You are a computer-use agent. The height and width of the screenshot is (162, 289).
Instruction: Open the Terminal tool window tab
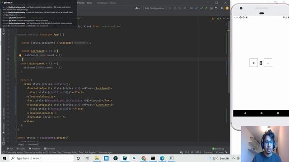point(50,148)
